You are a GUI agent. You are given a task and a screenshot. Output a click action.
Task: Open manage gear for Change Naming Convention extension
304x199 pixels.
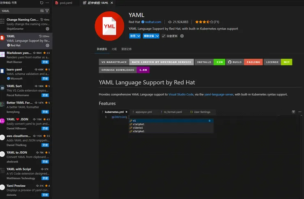click(48, 29)
